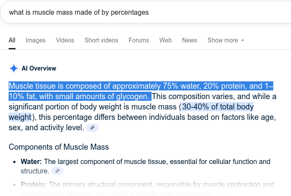Click the Water bullet bold label
The height and width of the screenshot is (196, 291).
tap(31, 162)
